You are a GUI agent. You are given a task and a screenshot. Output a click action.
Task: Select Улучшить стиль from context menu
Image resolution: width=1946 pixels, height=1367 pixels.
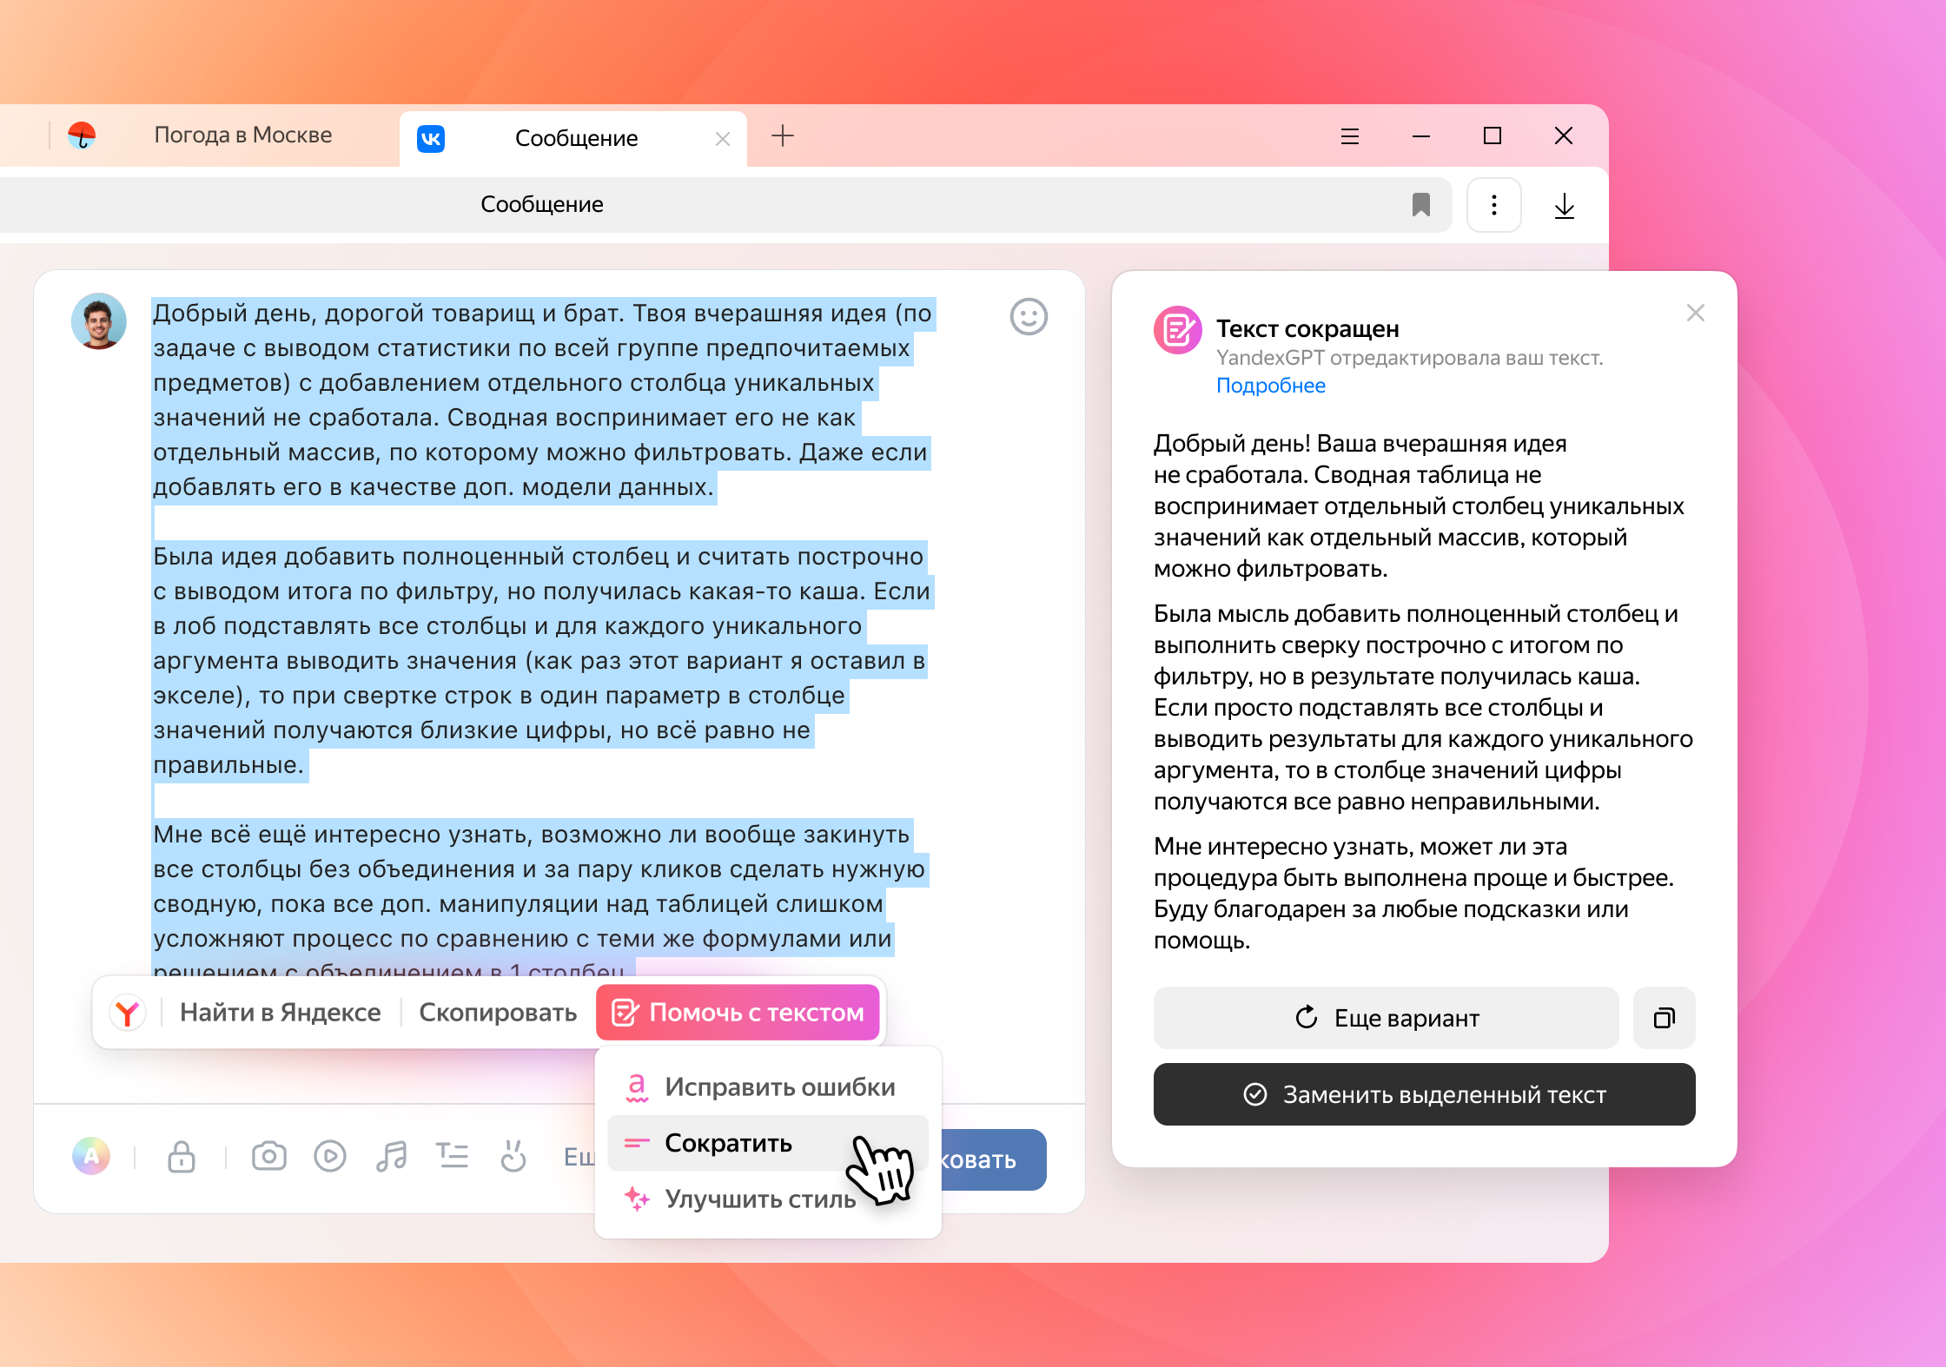(x=756, y=1199)
